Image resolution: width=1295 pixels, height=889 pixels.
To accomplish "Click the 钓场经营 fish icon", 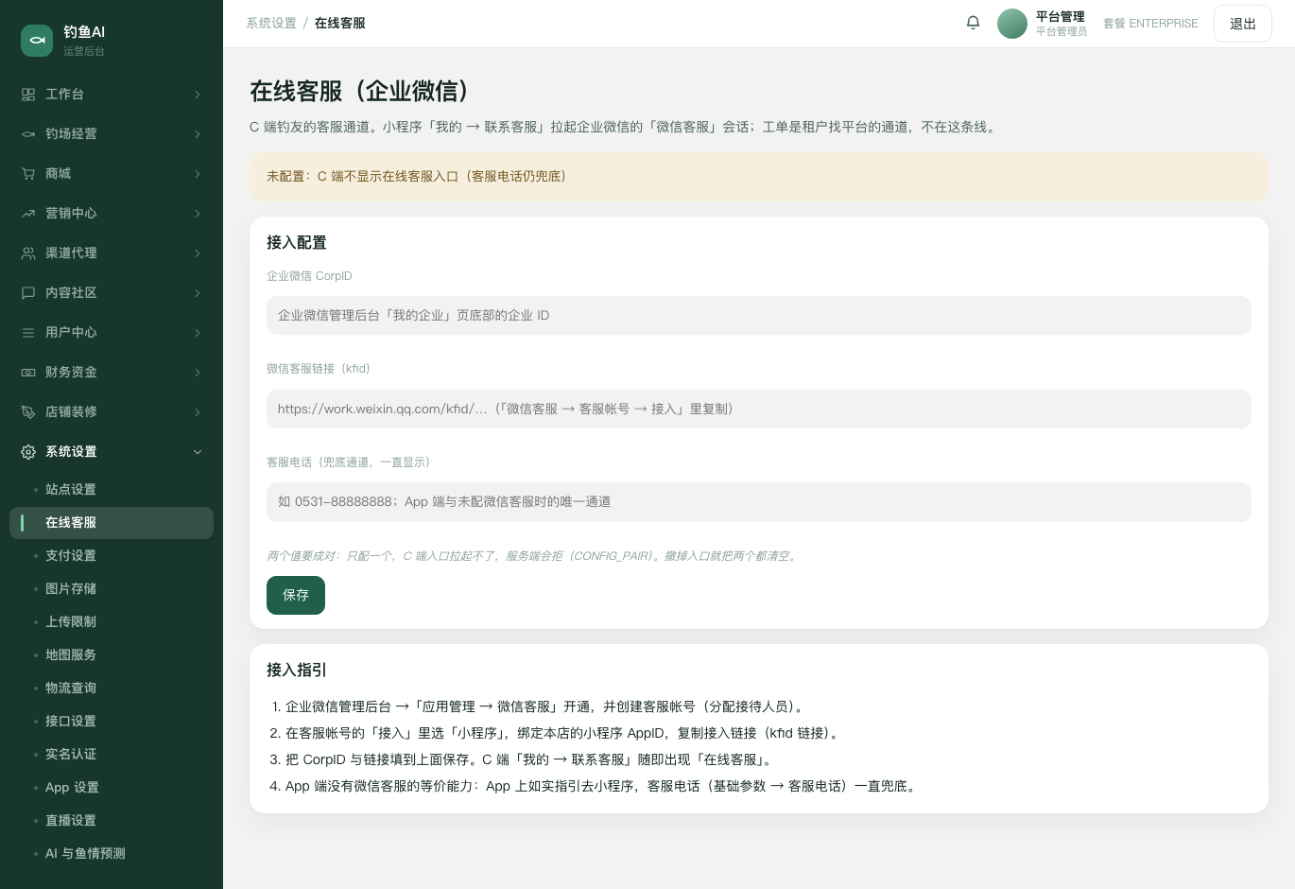I will tap(28, 134).
